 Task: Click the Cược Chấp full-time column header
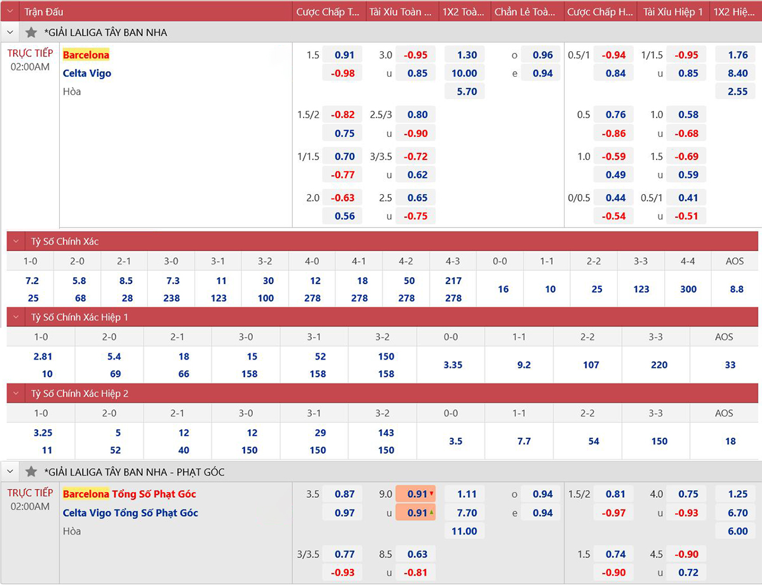[x=328, y=12]
